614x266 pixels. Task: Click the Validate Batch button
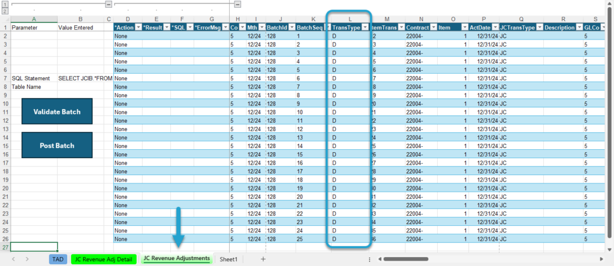(x=57, y=111)
